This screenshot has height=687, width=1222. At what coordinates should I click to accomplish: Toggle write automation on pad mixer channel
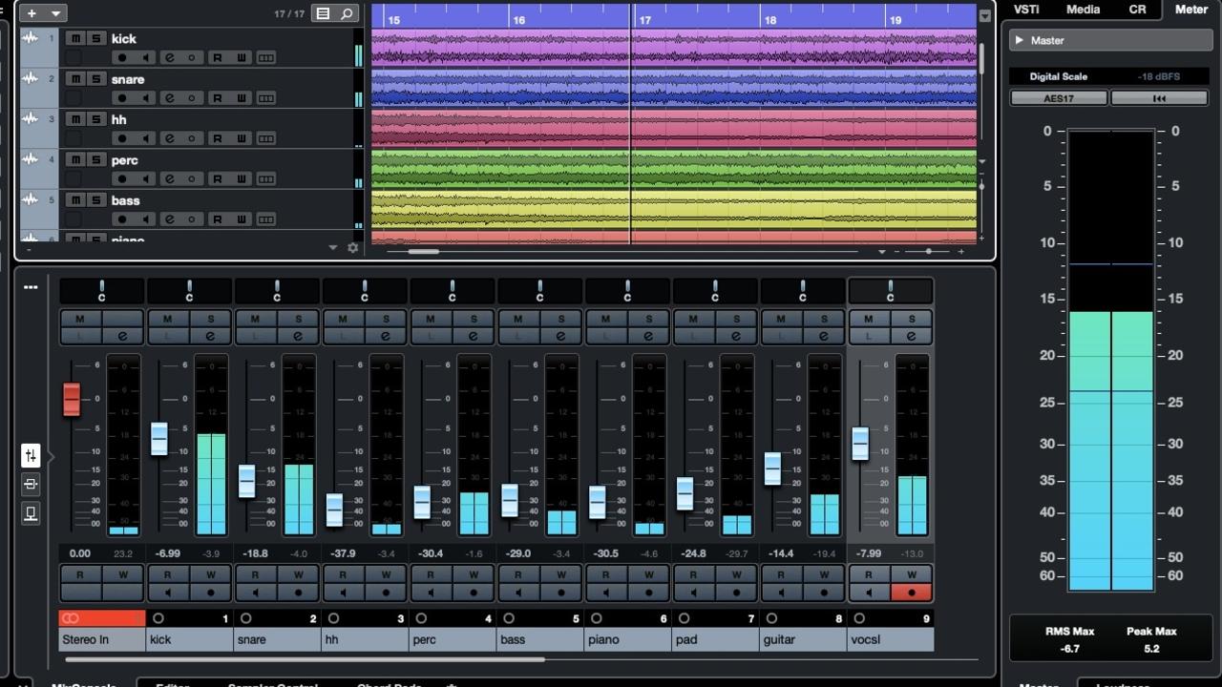click(736, 574)
